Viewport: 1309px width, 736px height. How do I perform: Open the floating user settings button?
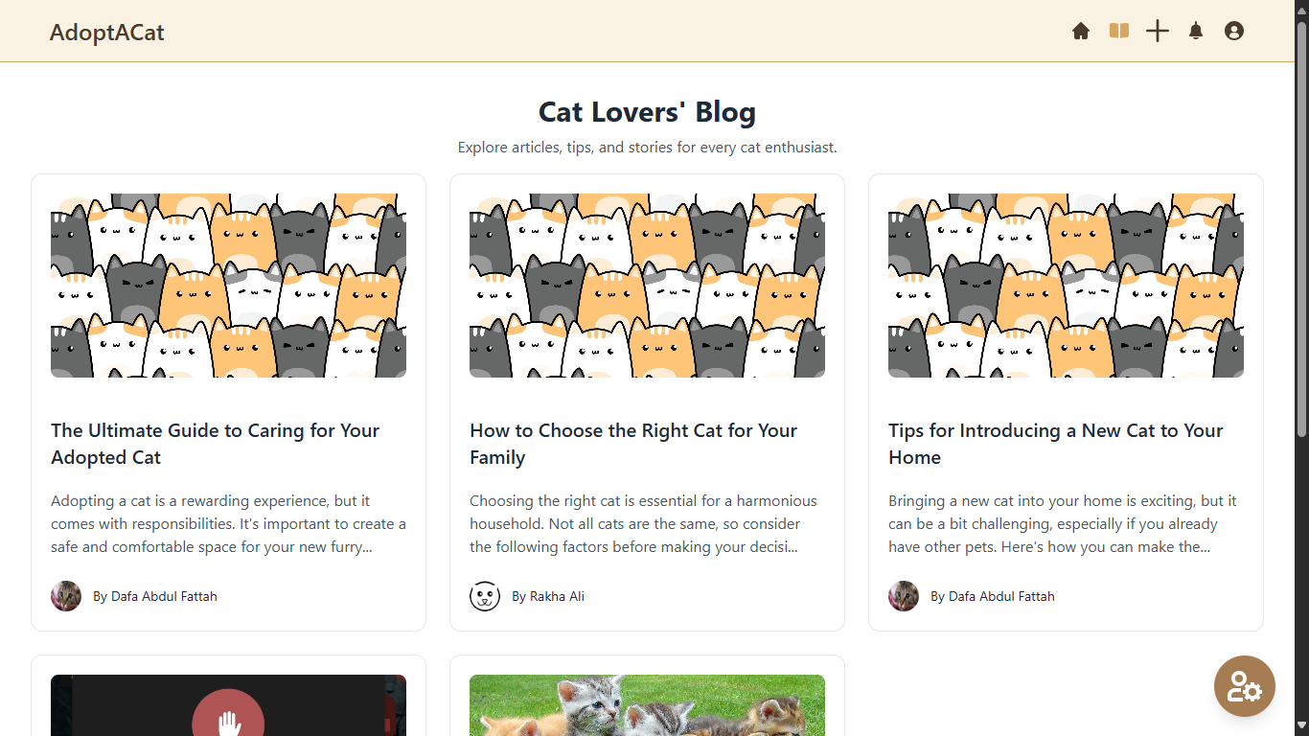[x=1244, y=686]
